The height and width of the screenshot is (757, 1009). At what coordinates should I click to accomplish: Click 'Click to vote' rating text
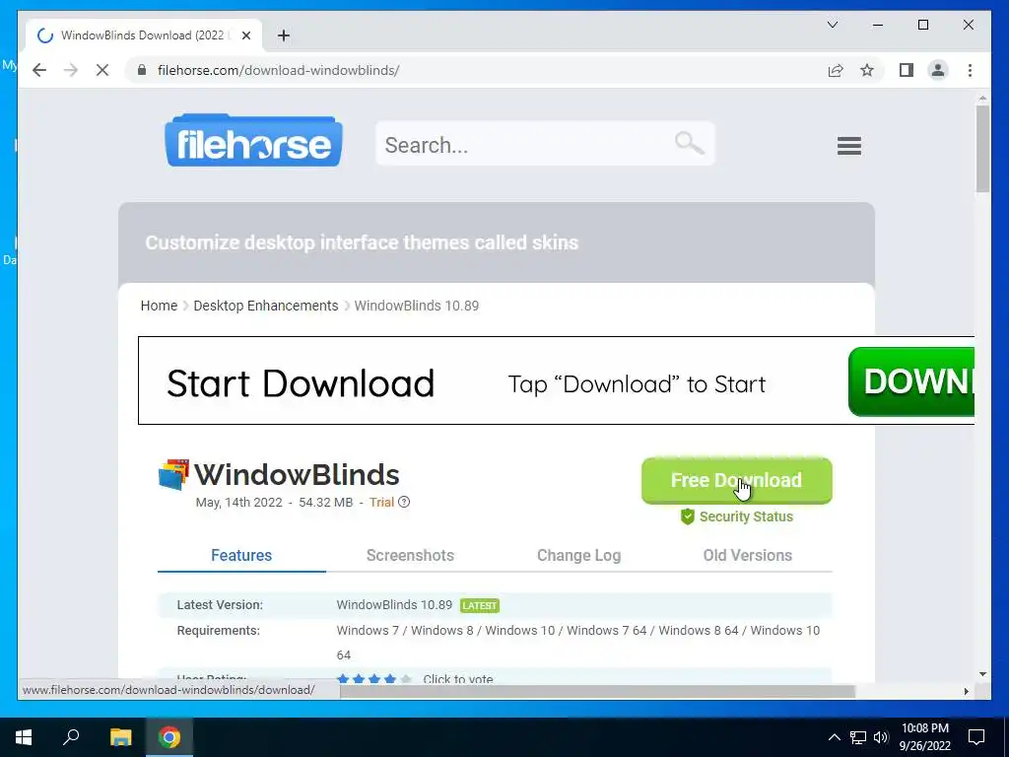click(x=458, y=679)
